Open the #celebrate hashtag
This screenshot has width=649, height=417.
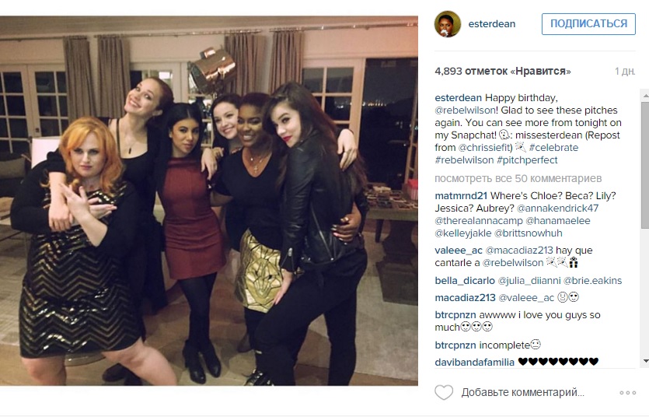coord(553,147)
